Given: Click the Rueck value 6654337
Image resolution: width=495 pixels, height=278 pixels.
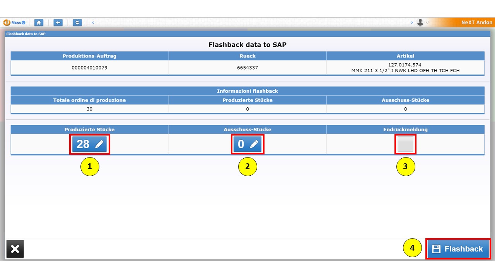Looking at the screenshot, I should pos(247,68).
